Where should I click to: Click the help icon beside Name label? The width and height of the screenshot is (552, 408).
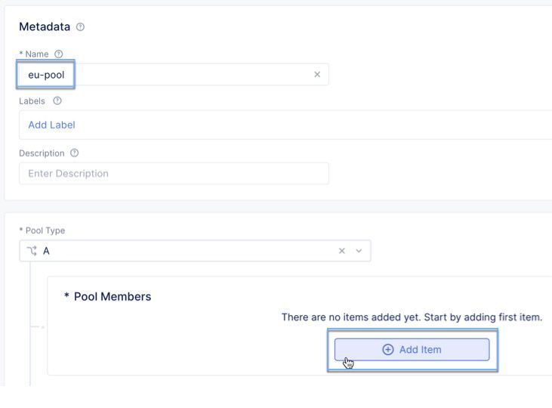[x=59, y=54]
